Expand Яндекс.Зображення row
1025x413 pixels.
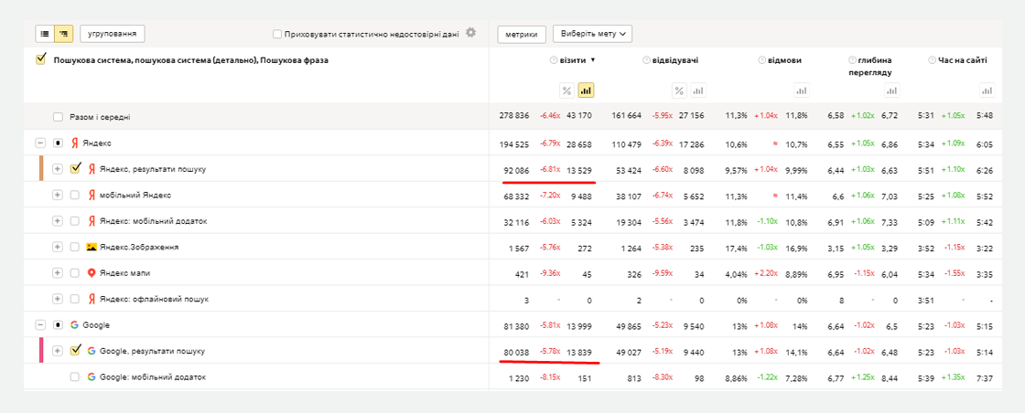coord(58,248)
